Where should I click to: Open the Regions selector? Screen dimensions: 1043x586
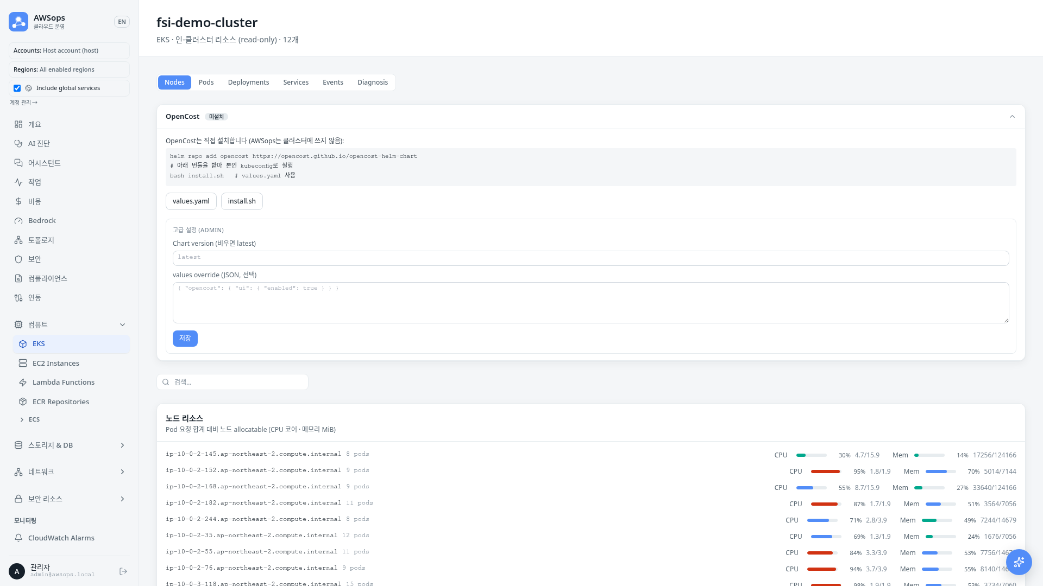click(x=69, y=69)
